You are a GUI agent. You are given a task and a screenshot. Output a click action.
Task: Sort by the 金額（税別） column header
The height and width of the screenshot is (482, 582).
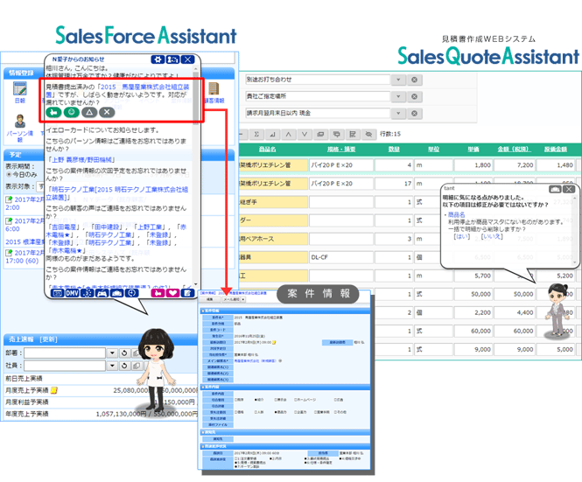pos(514,150)
